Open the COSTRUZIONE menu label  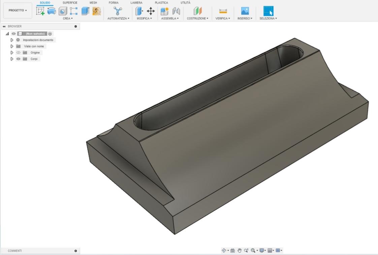pyautogui.click(x=197, y=18)
